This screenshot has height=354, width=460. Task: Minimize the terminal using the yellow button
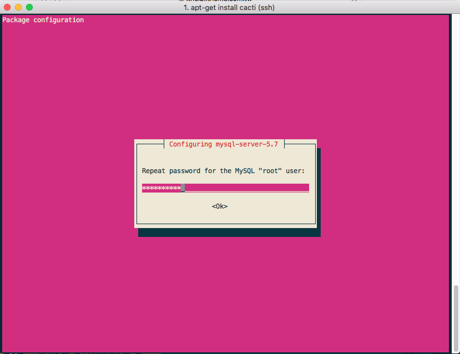(x=18, y=7)
